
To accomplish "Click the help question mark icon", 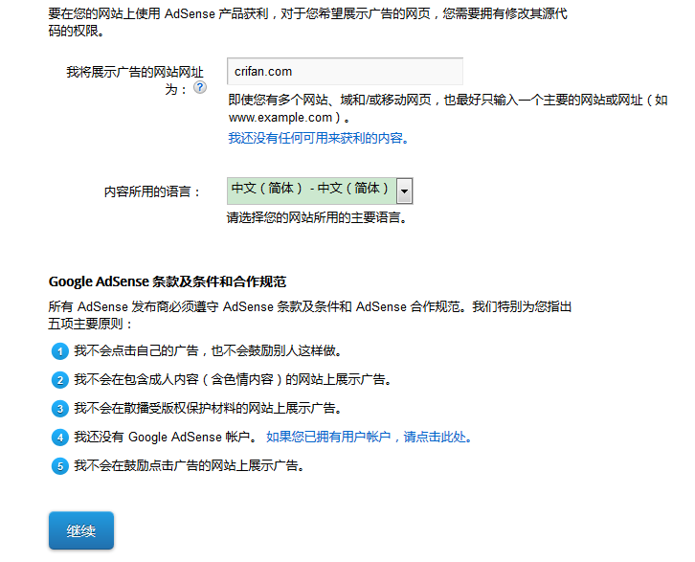I will tap(200, 87).
